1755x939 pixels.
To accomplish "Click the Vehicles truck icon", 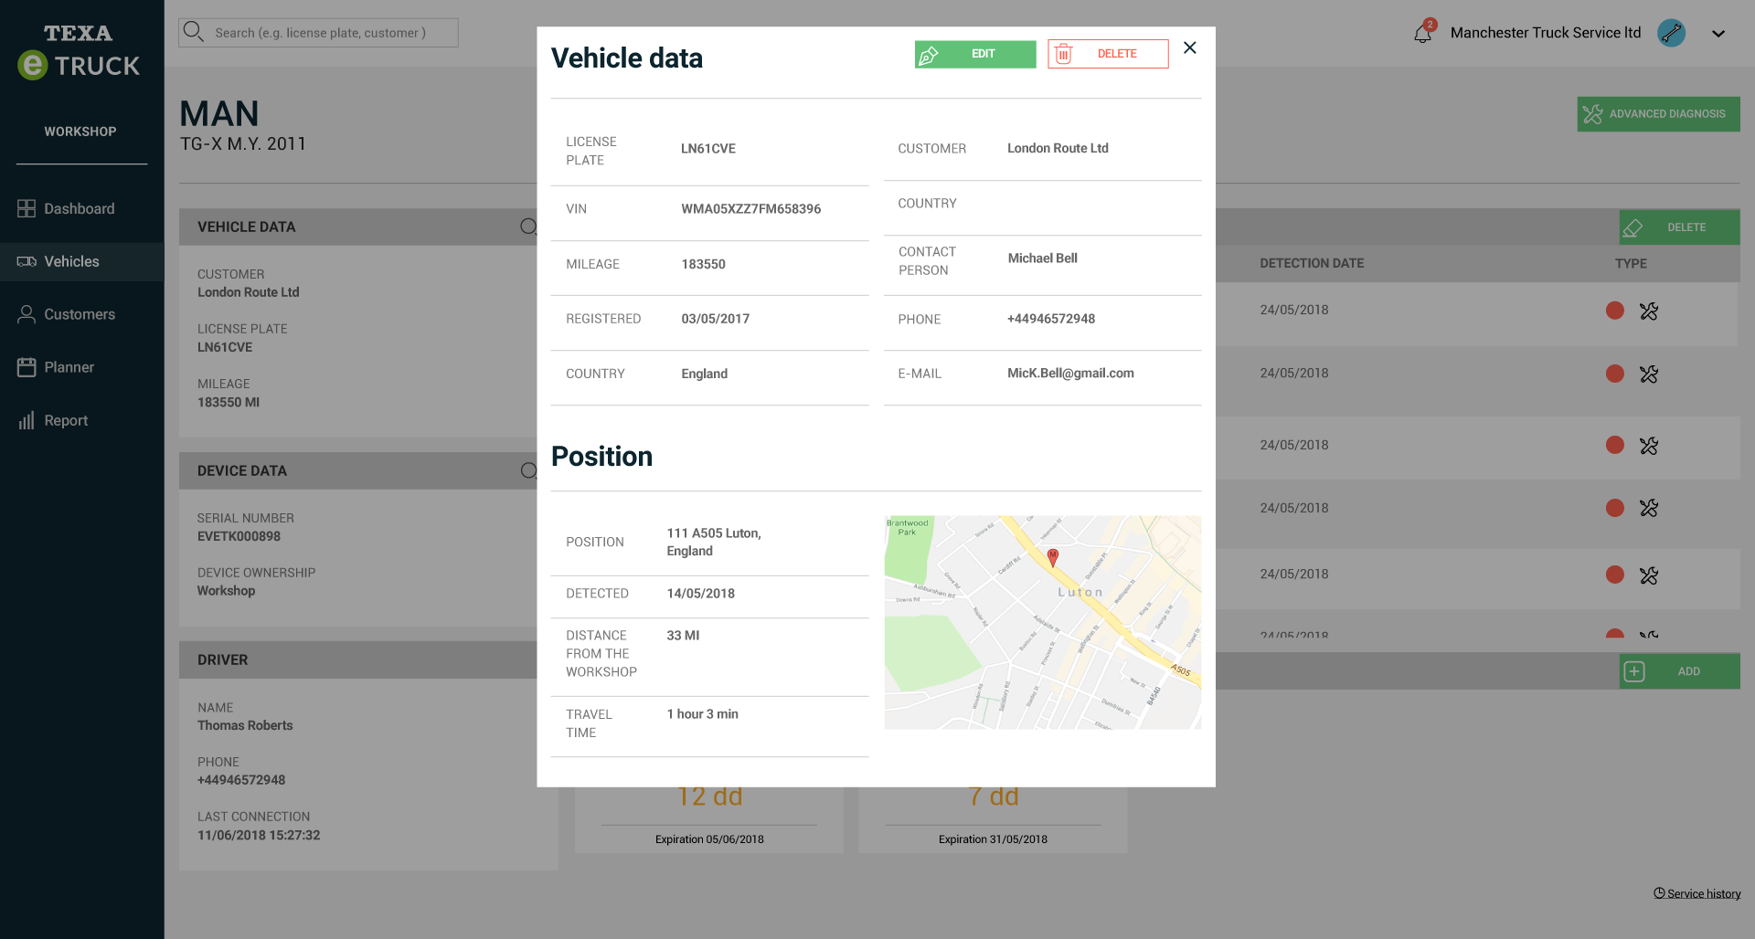I will (27, 261).
